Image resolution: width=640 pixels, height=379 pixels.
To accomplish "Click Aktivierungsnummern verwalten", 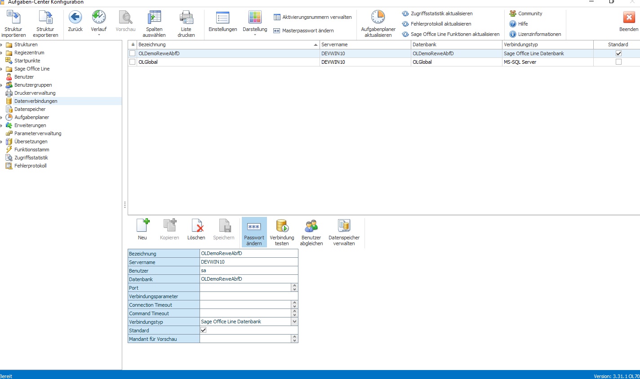I will pos(312,17).
